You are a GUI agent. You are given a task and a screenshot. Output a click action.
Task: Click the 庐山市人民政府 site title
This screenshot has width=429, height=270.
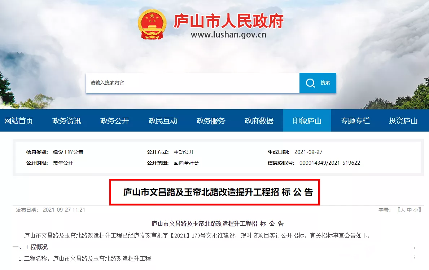point(229,21)
